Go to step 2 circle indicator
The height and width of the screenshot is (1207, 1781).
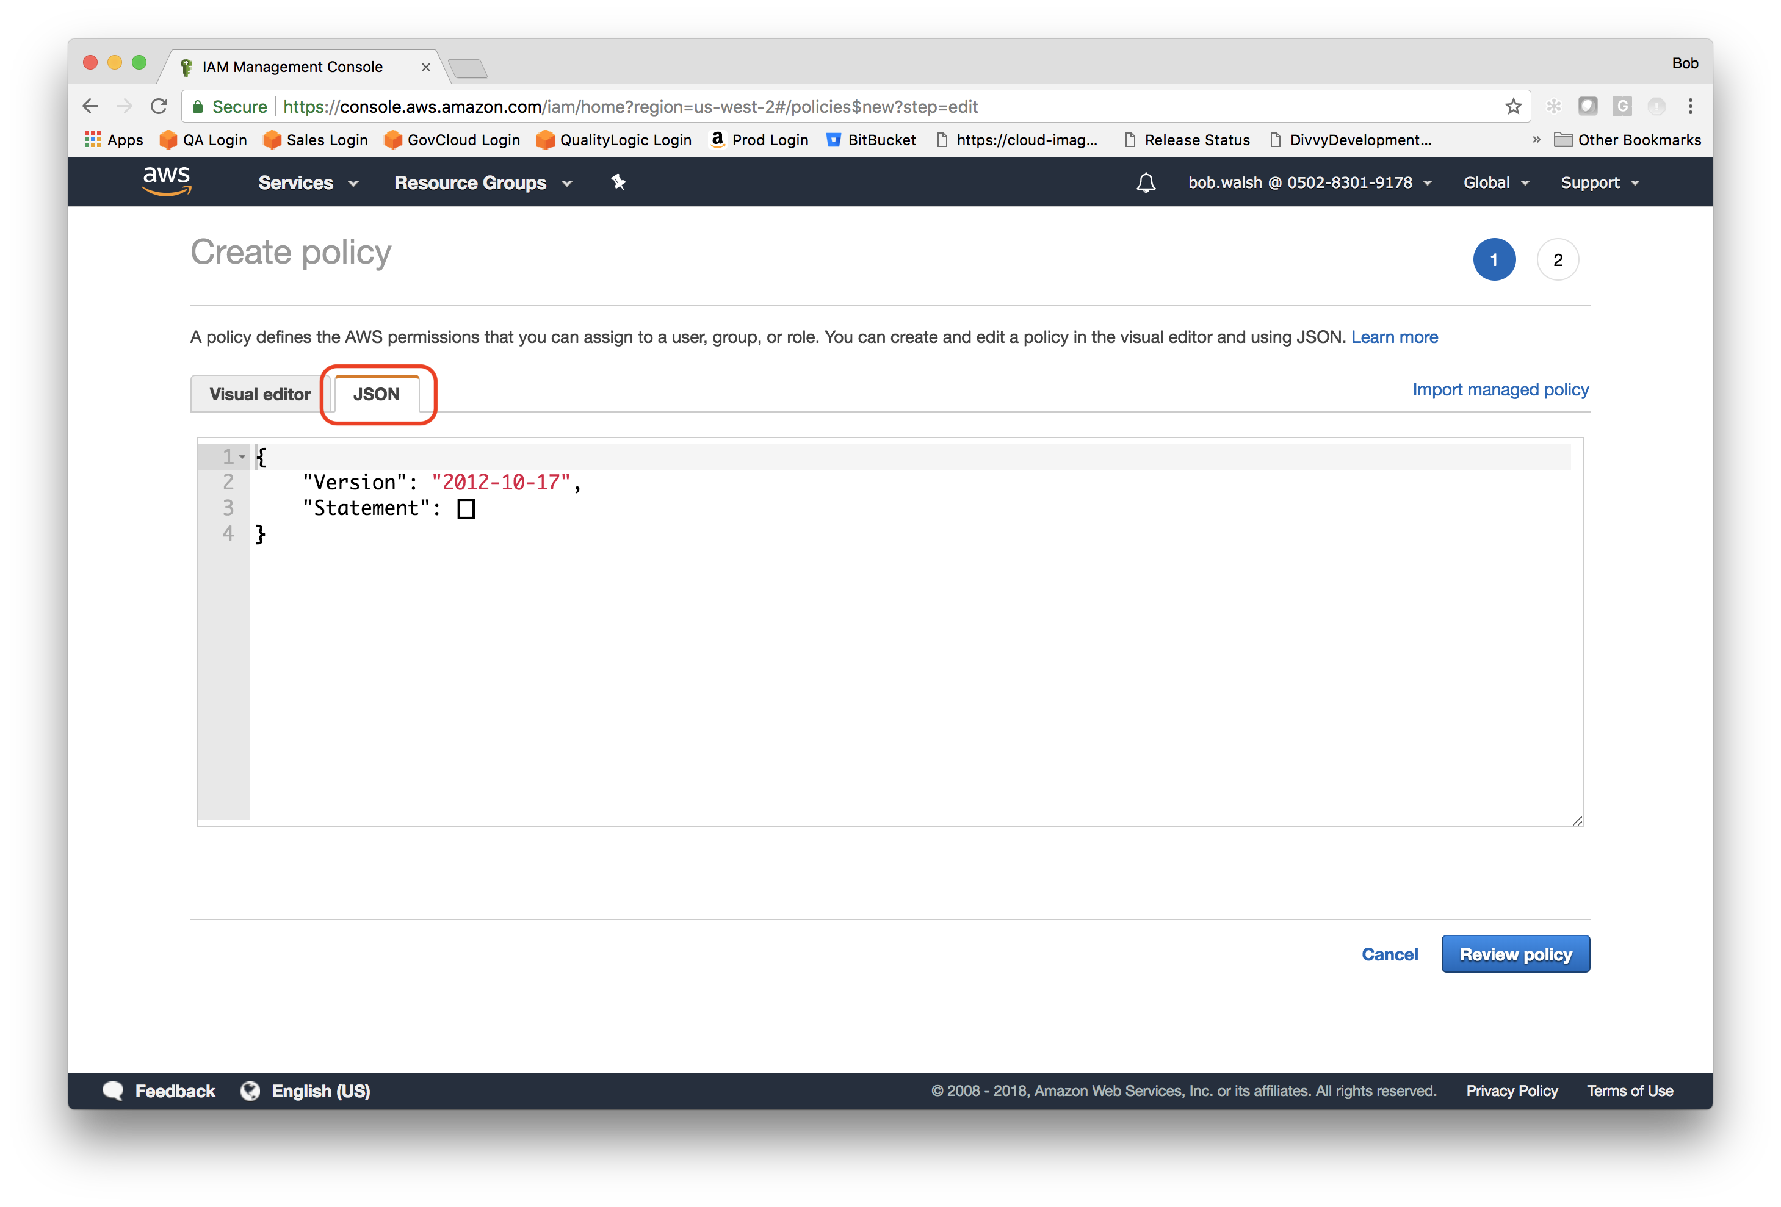(1557, 260)
